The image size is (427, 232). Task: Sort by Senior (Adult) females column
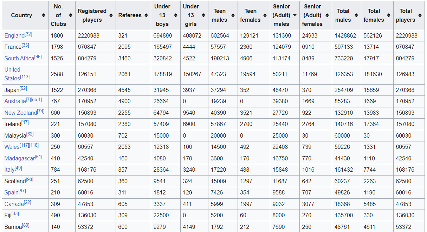pyautogui.click(x=327, y=15)
